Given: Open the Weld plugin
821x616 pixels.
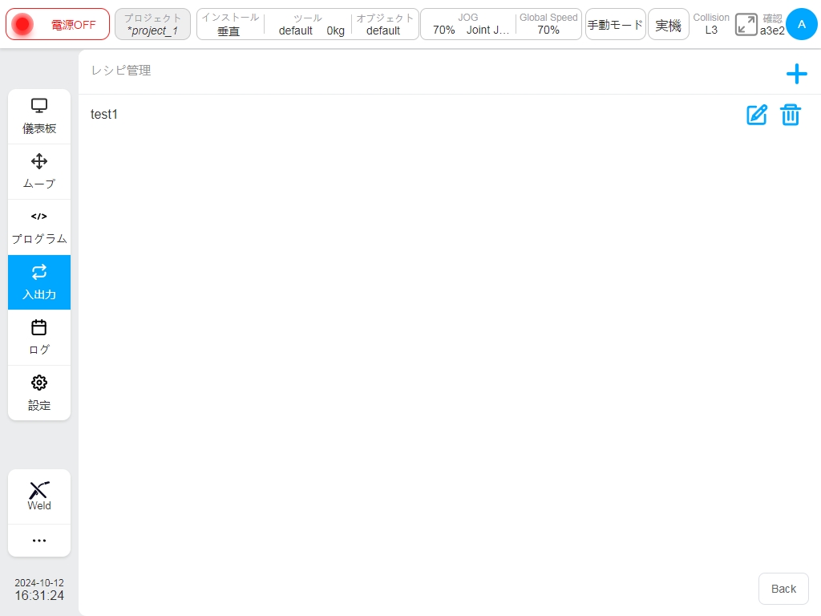Looking at the screenshot, I should (x=39, y=496).
